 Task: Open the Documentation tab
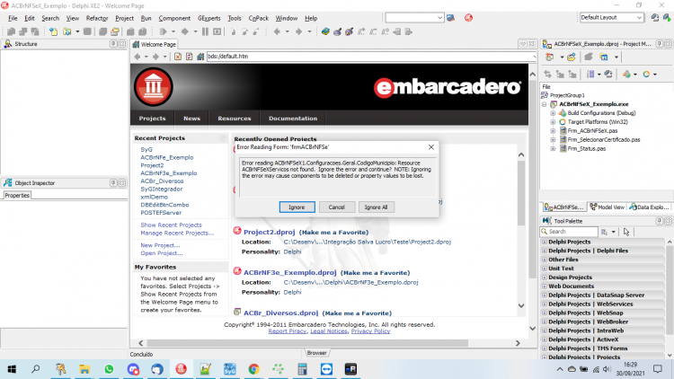(x=293, y=119)
